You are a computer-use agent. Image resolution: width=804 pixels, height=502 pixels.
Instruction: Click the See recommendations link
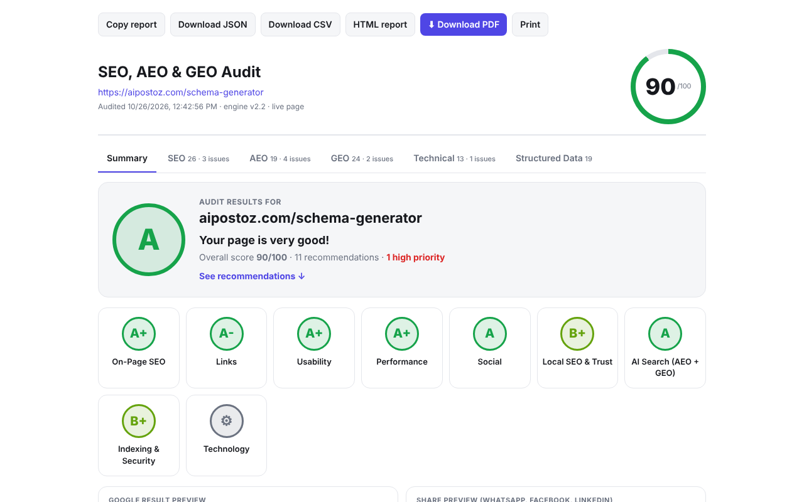[252, 276]
